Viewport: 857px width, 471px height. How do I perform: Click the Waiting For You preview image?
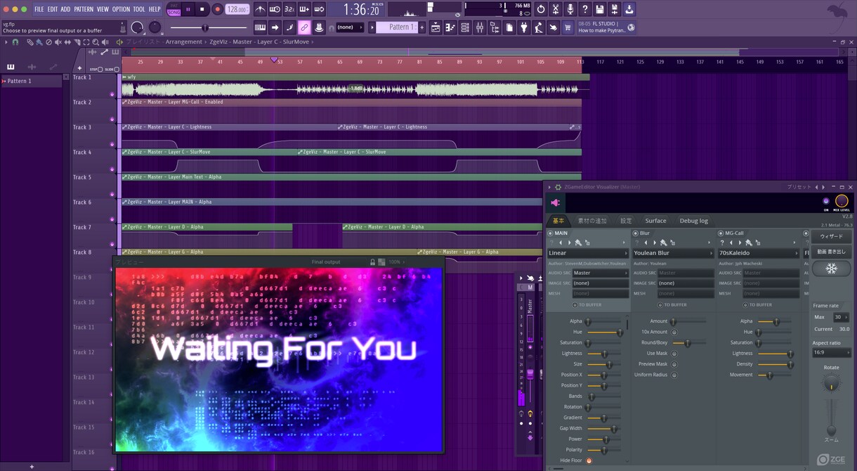[x=279, y=359]
